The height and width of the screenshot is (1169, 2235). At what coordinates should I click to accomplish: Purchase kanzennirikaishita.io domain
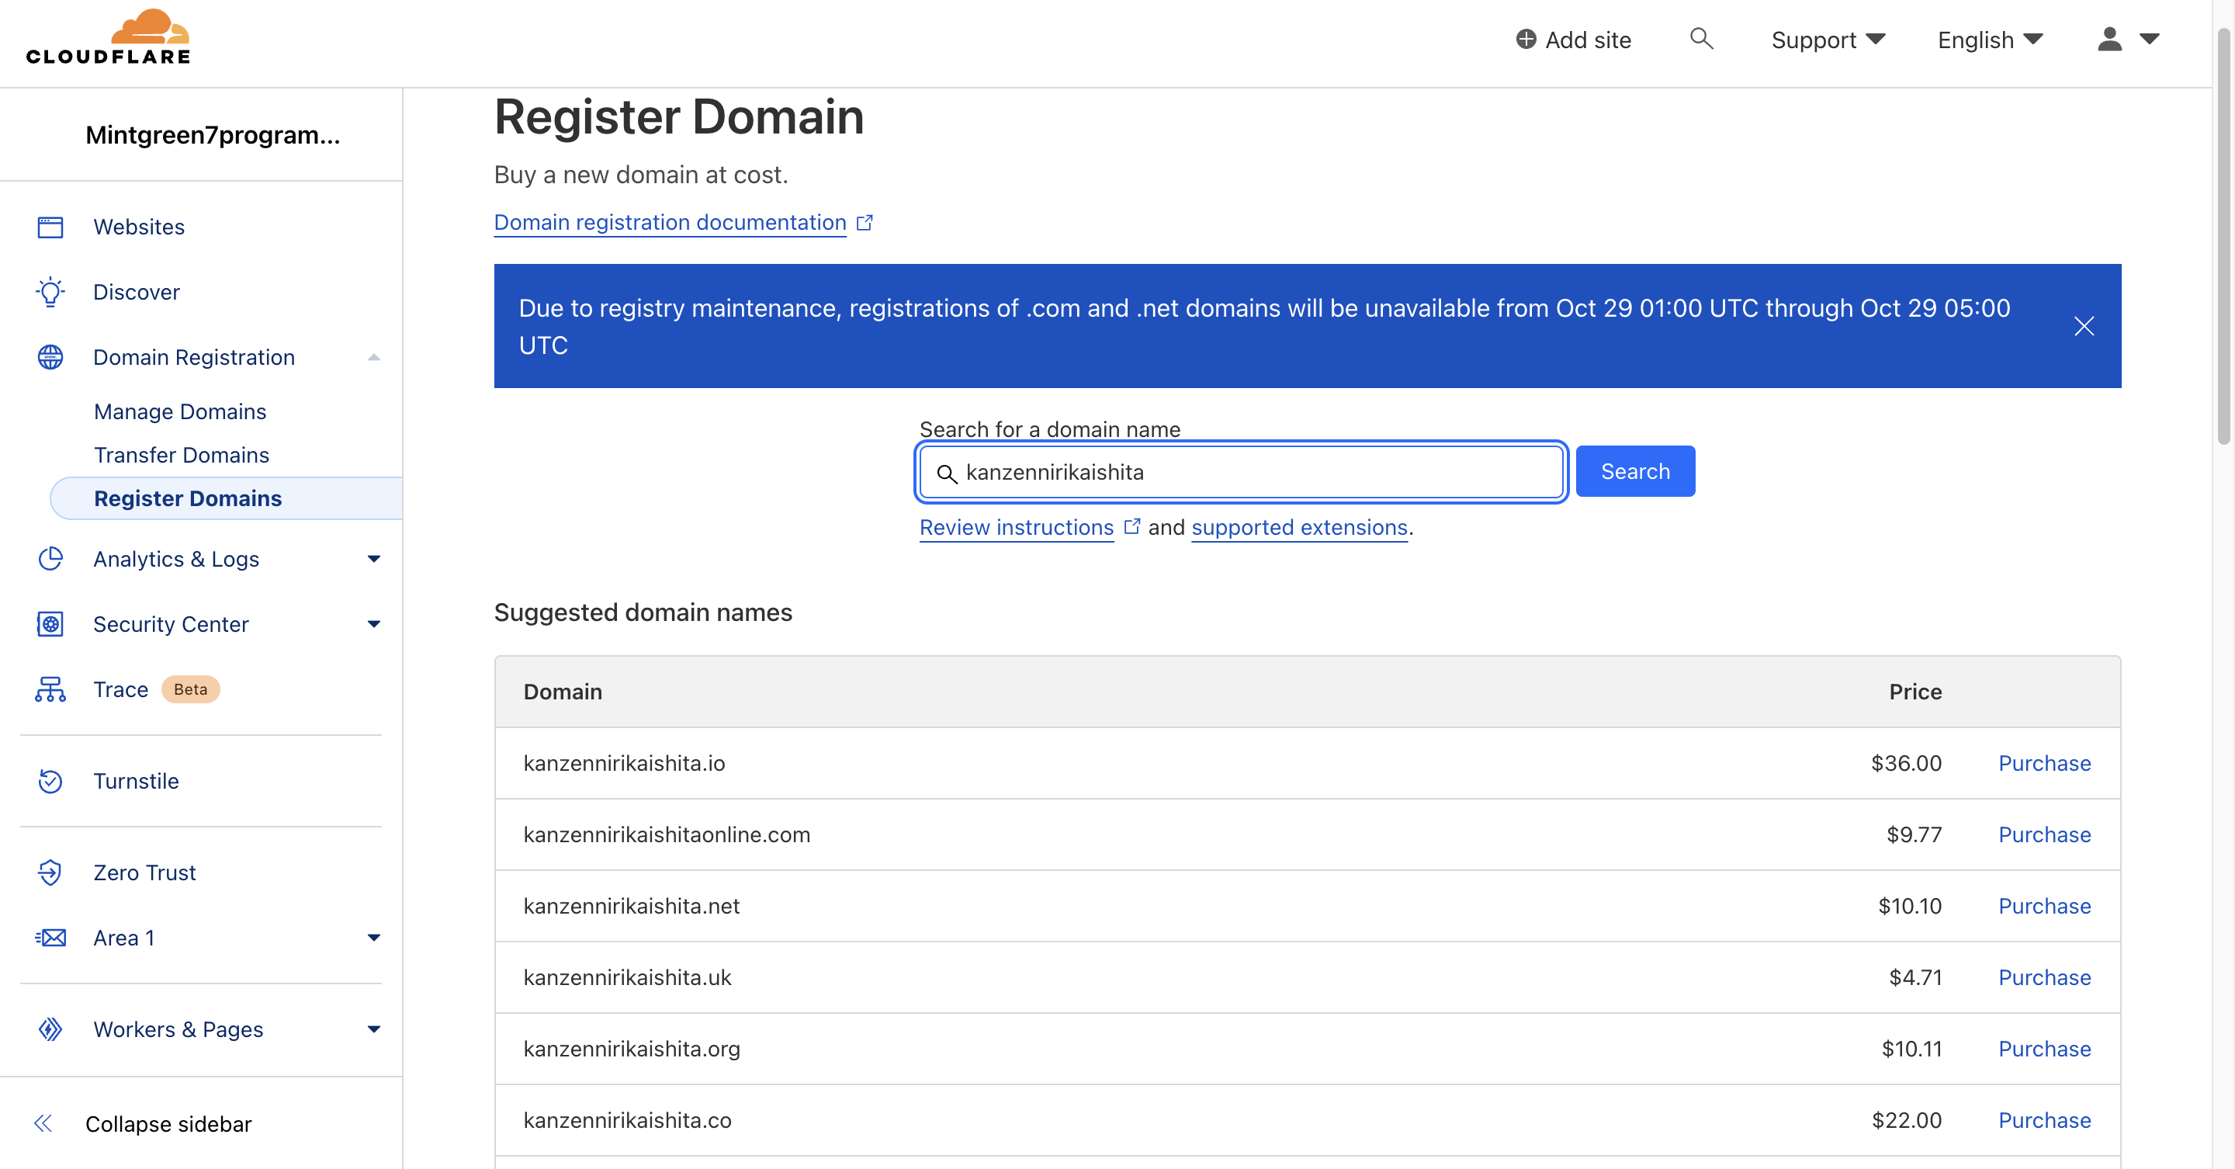tap(2043, 763)
